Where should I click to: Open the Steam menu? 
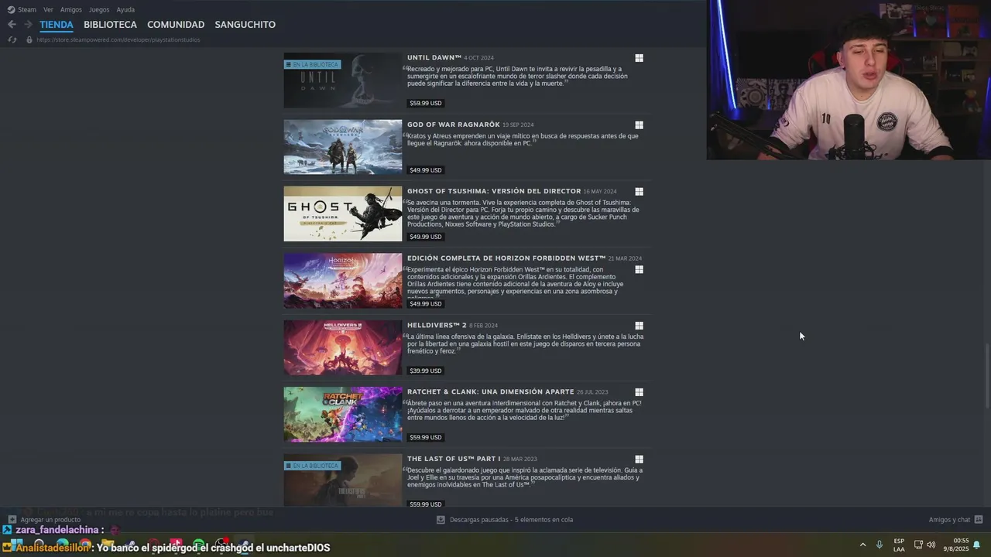(x=27, y=9)
